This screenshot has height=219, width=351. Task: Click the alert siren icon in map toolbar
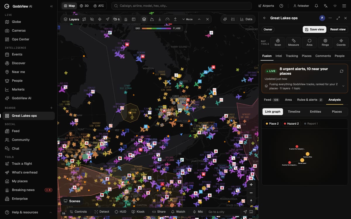point(126,19)
